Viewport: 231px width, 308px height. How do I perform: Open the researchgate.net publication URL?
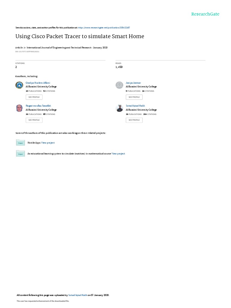[104, 28]
